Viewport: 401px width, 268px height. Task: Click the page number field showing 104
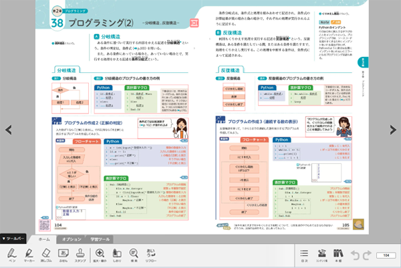tap(387, 255)
